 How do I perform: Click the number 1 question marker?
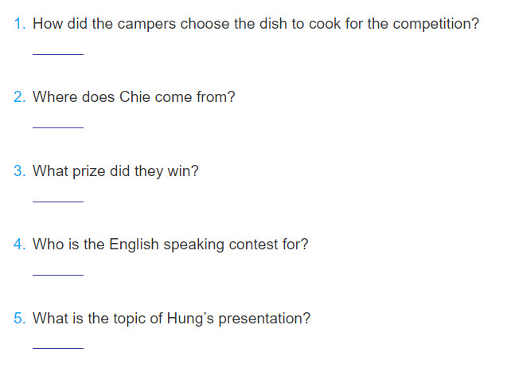(x=19, y=24)
